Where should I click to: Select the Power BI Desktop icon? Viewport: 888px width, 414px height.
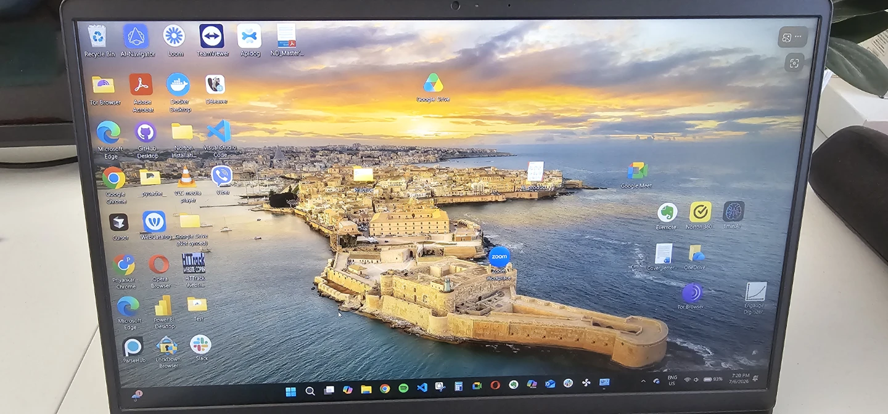coord(164,312)
